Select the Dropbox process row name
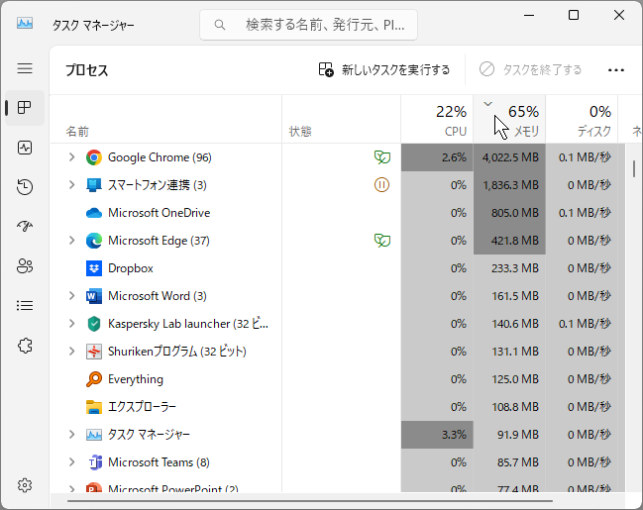 (x=131, y=268)
